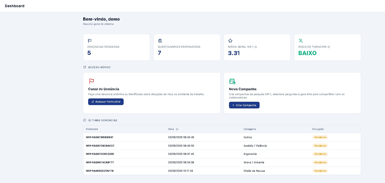
Task: Click the Situação column header
Action: point(318,129)
